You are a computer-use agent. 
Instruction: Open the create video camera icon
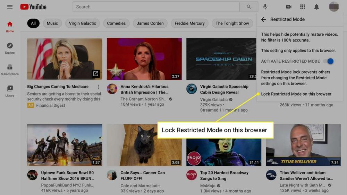click(x=289, y=7)
